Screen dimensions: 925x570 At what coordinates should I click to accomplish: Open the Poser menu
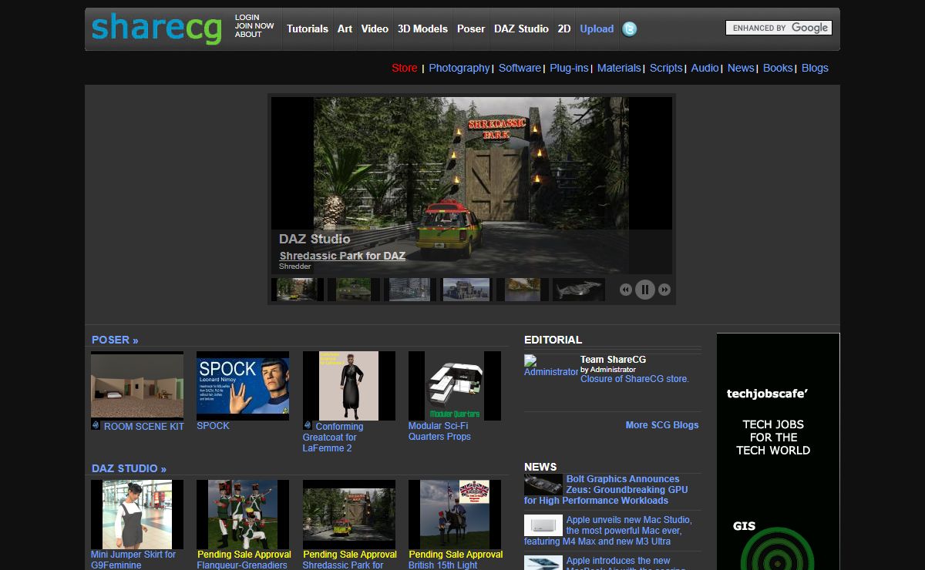coord(471,29)
